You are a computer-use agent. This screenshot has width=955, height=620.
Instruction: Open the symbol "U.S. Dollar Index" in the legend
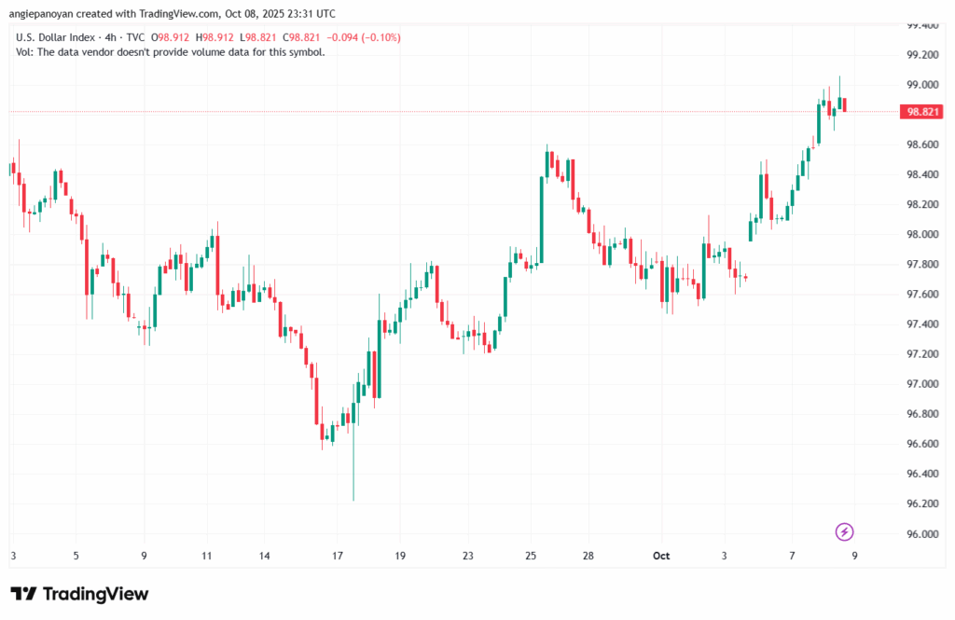coord(56,37)
